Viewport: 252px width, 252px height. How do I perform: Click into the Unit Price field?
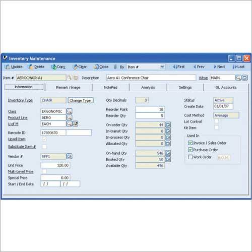click(55, 165)
